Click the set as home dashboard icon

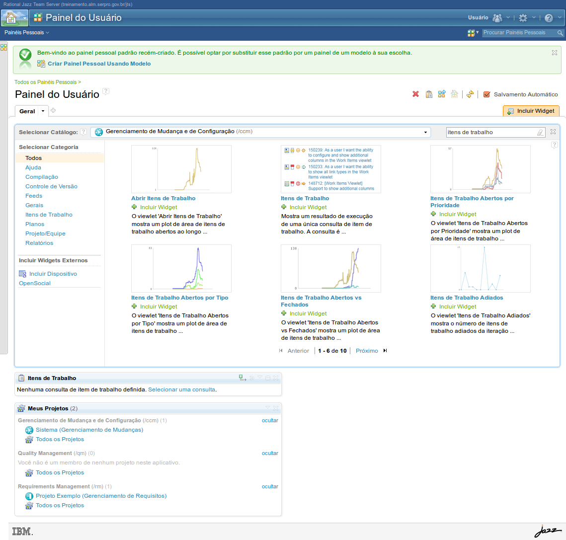pos(455,94)
